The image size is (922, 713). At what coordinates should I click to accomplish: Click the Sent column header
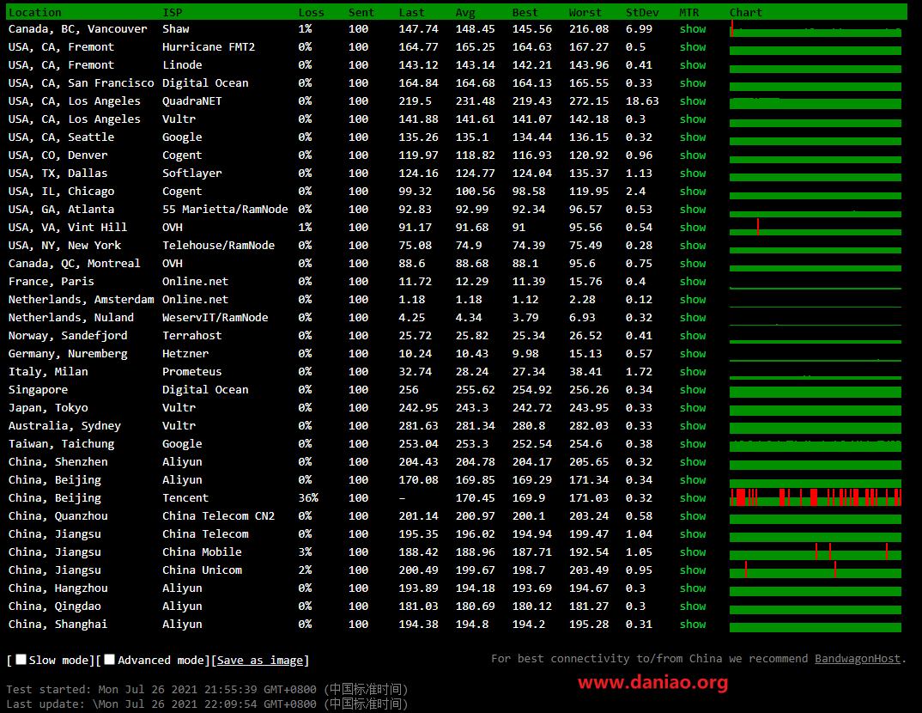[361, 12]
